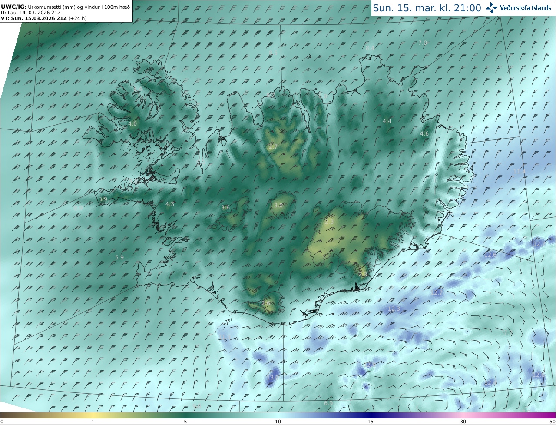
Task: Click the 2.7 value in north Iceland
Action: 273,147
